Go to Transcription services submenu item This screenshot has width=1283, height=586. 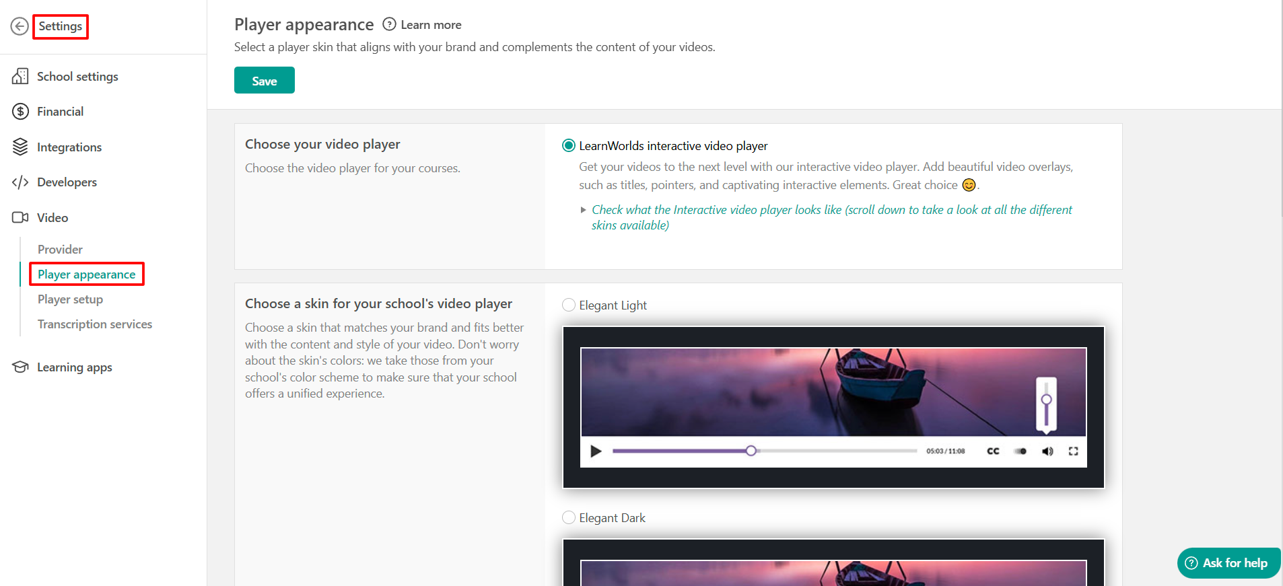[95, 324]
